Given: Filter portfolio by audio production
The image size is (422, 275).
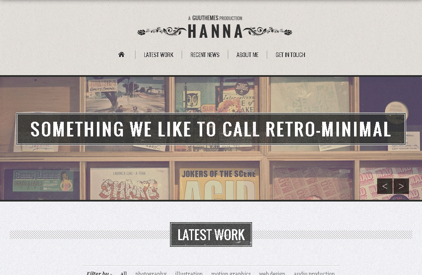Looking at the screenshot, I should (x=314, y=273).
